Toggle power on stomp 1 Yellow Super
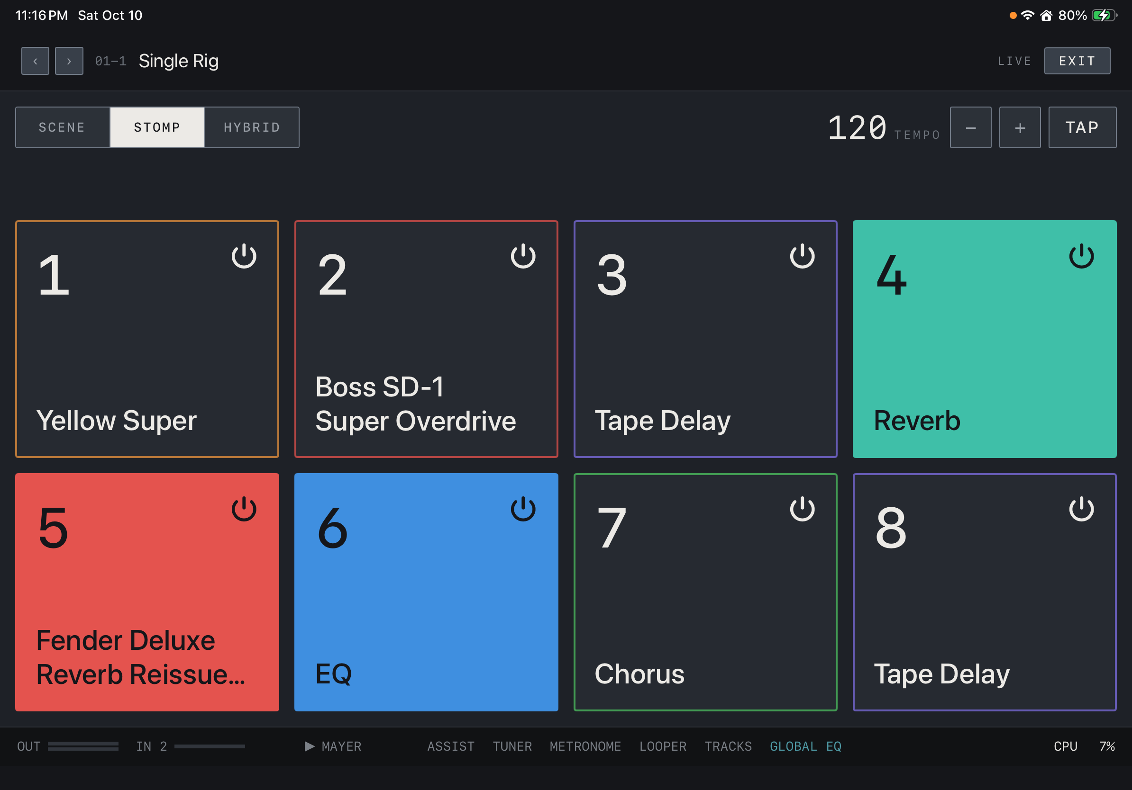 coord(244,256)
